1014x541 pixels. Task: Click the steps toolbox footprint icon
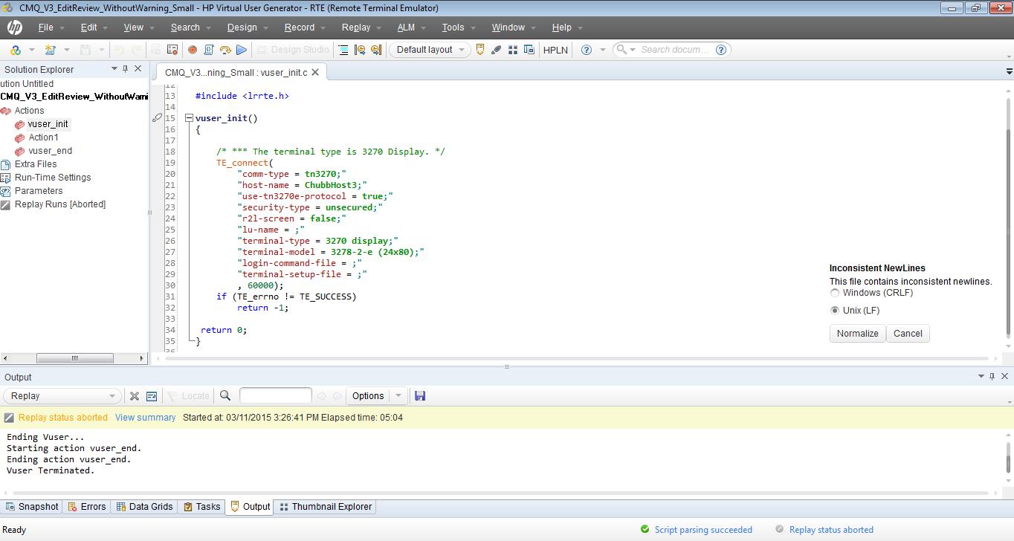(497, 50)
